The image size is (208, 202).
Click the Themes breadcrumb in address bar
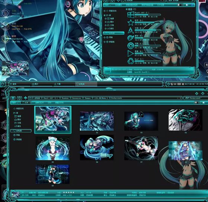click(87, 98)
